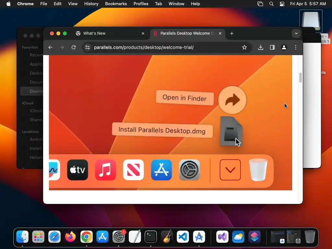
Task: Open Control Center in menu bar
Action: pyautogui.click(x=282, y=4)
